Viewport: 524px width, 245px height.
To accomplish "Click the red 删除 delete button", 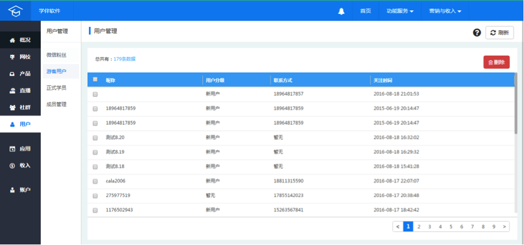I will (x=496, y=62).
